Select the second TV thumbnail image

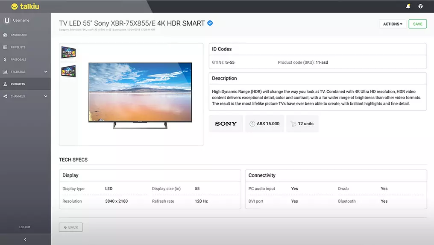click(68, 71)
